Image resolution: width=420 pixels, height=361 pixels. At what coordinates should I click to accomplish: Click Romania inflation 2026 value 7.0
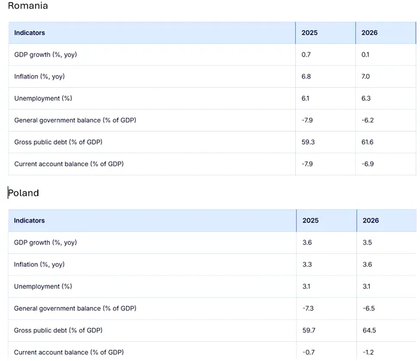pos(365,76)
